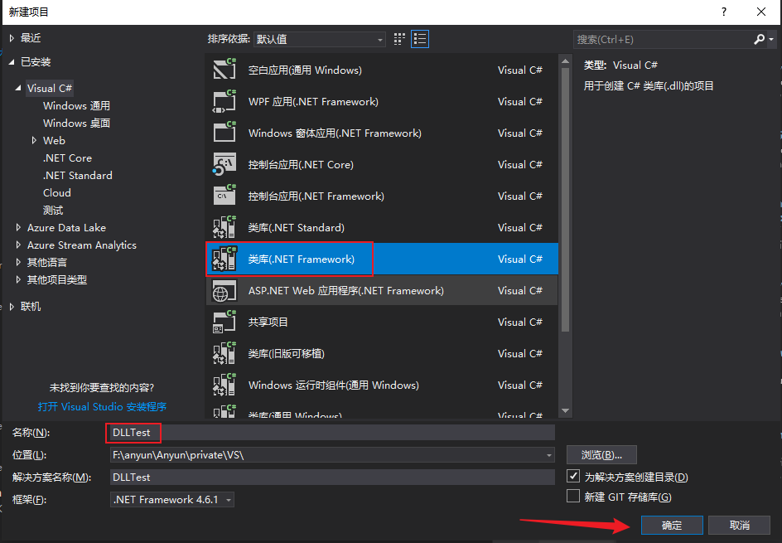Click the 控制台应用(.NET Core) template icon
Viewport: 782px width, 543px height.
pyautogui.click(x=224, y=164)
